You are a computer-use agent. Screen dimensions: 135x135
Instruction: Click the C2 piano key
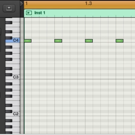coord(13,114)
